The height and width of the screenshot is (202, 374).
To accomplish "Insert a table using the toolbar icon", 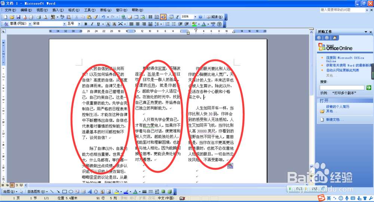I will pyautogui.click(x=136, y=17).
